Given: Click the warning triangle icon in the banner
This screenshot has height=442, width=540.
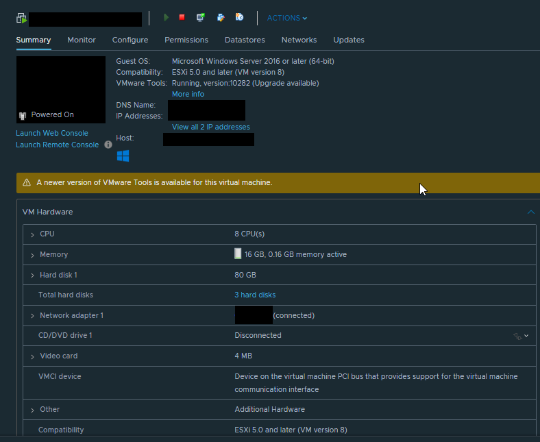Looking at the screenshot, I should pos(27,182).
